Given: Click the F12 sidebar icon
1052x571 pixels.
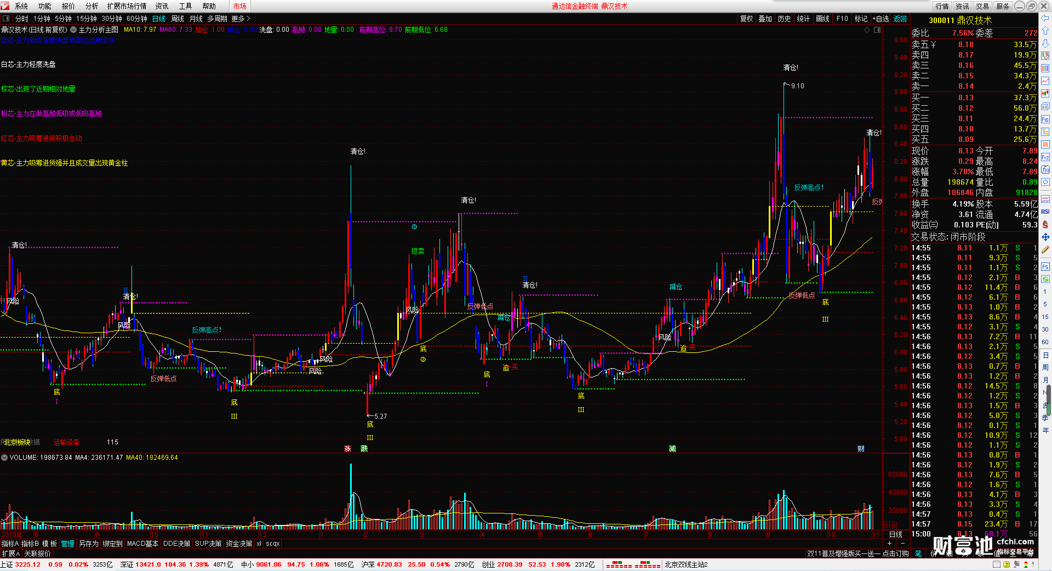Looking at the screenshot, I should tap(1045, 157).
